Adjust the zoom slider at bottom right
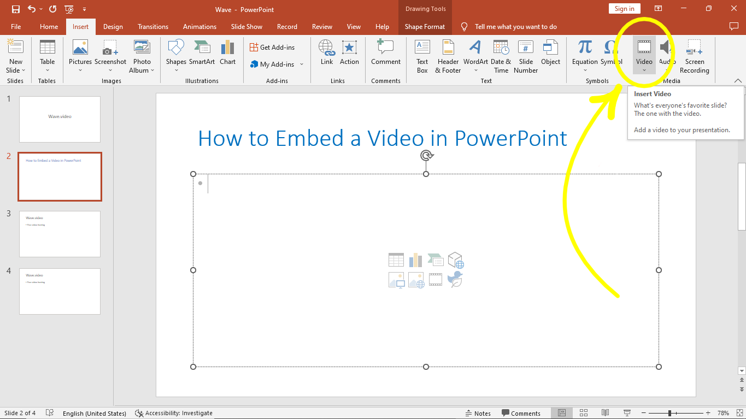Screen dimensions: 746x419 click(671, 413)
